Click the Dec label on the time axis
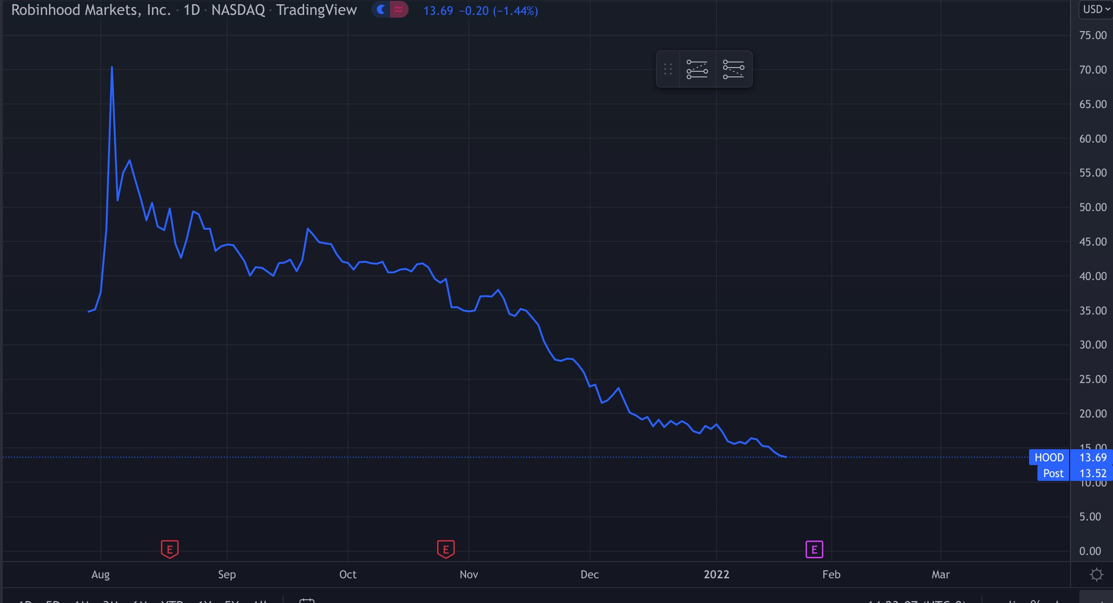 click(x=590, y=575)
